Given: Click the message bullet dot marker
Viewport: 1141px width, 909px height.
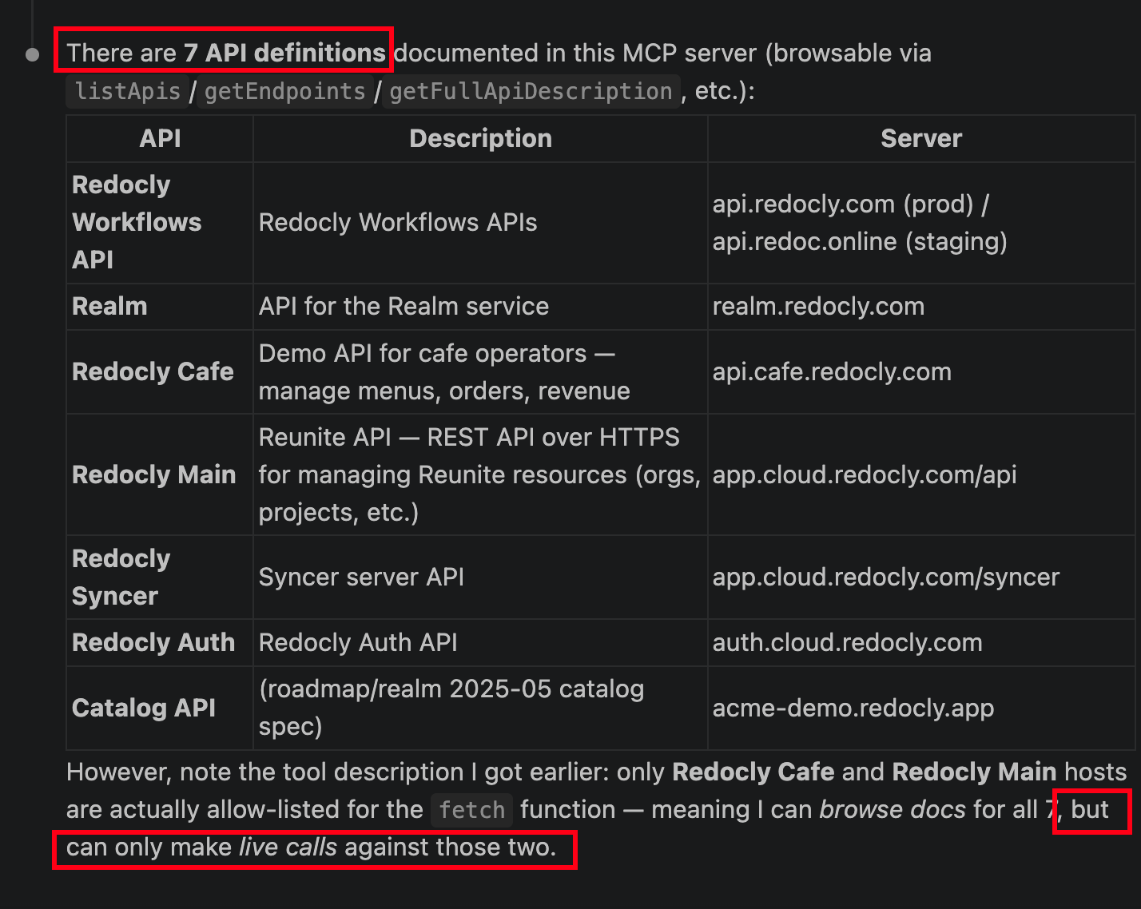Looking at the screenshot, I should (33, 54).
